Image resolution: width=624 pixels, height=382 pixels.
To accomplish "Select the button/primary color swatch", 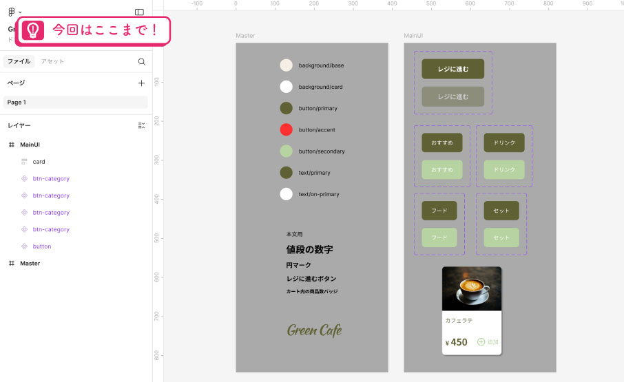I will tap(286, 108).
